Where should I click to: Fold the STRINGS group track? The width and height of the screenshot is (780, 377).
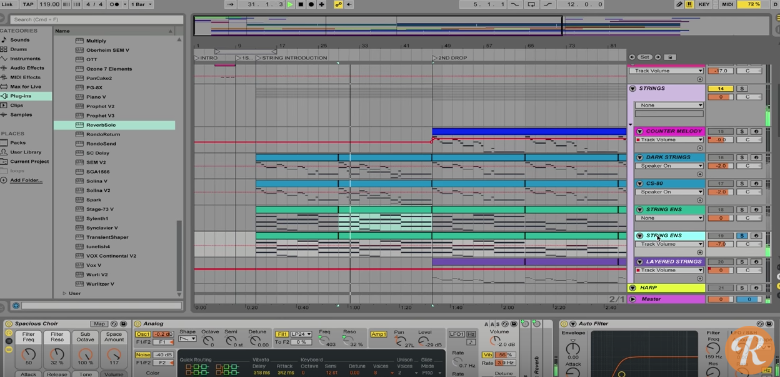[632, 89]
